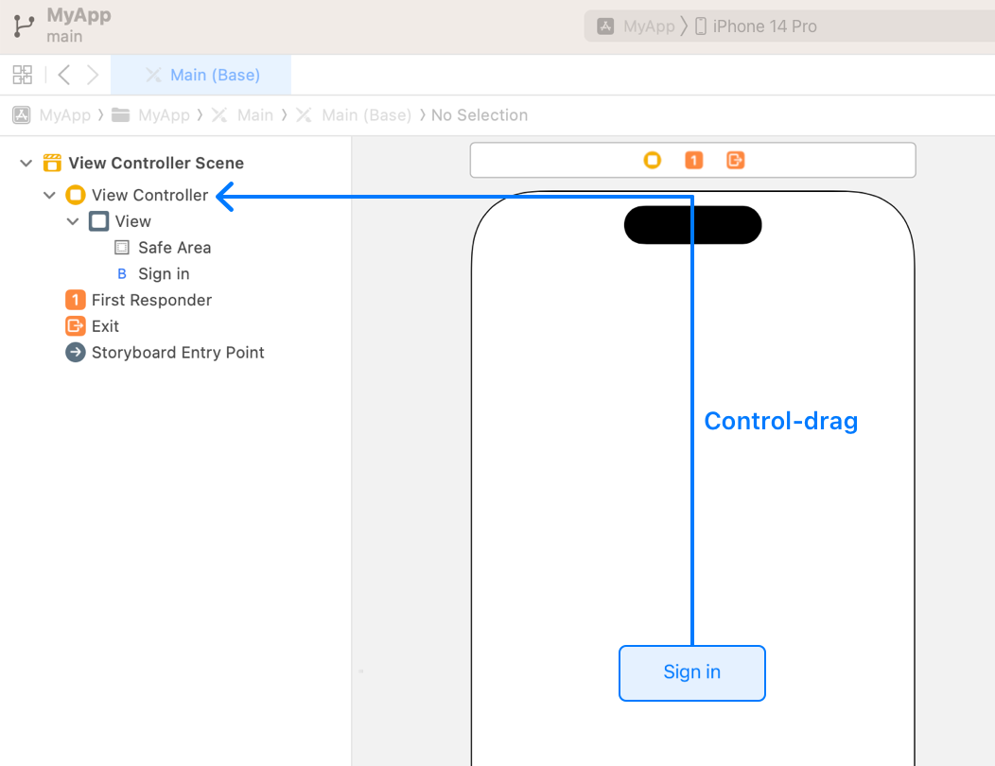Image resolution: width=995 pixels, height=766 pixels.
Task: Select Exit in the document outline
Action: pos(103,325)
